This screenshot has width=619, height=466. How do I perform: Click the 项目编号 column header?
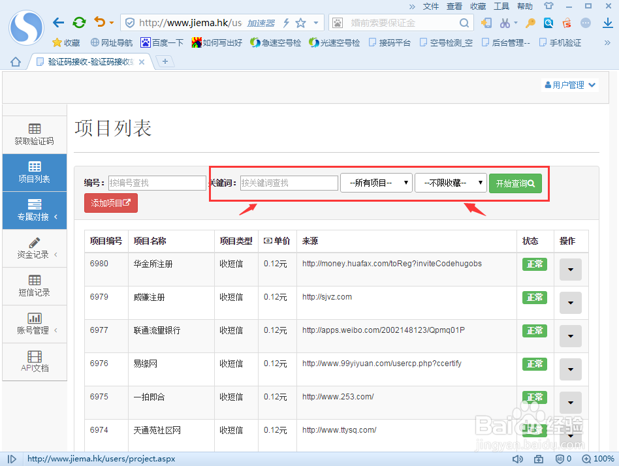pos(106,241)
